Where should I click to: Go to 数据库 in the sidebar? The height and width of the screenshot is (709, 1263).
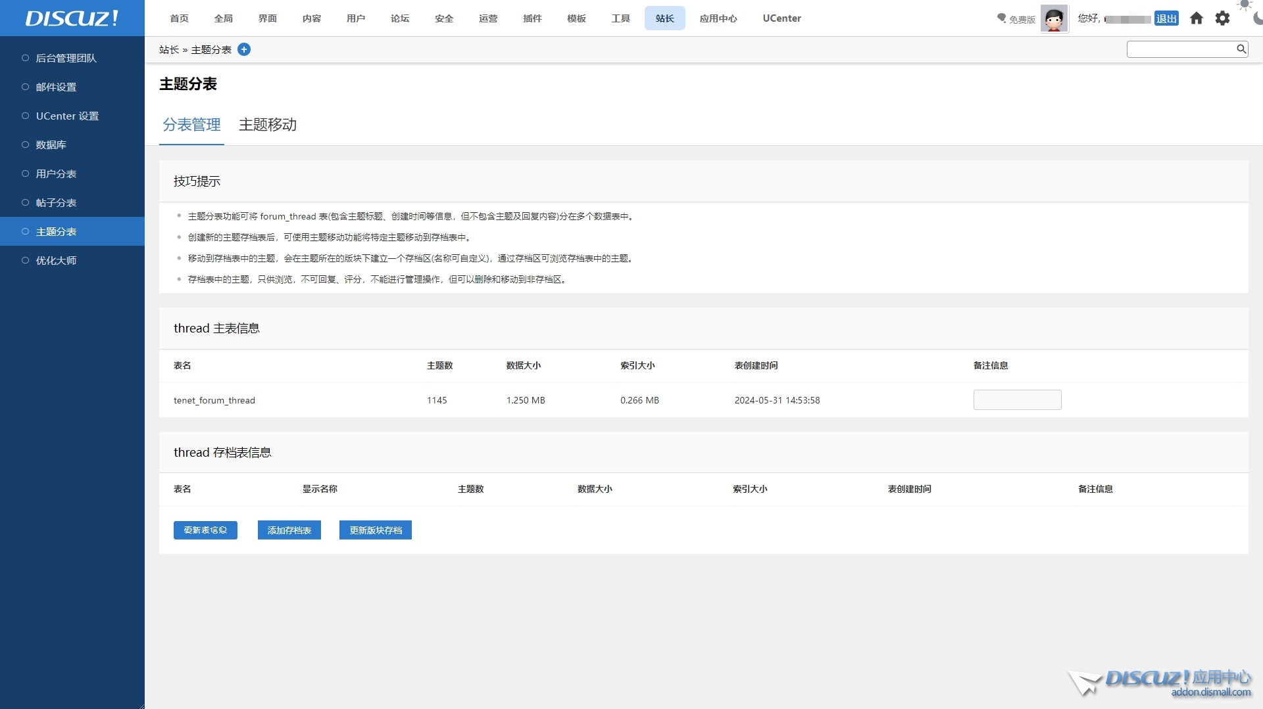click(x=51, y=145)
